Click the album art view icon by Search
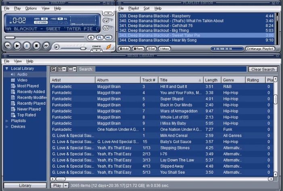The width and height of the screenshot is (283, 191). click(53, 69)
